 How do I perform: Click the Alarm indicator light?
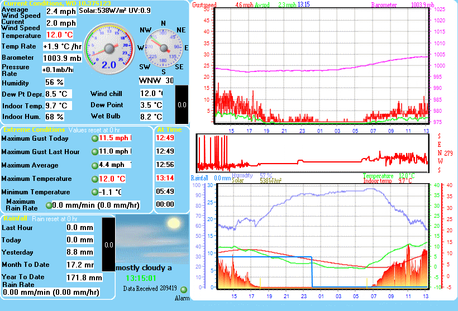pos(184,289)
